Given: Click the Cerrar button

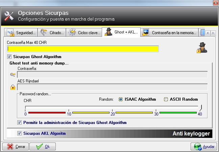Looking at the screenshot, I should click(16, 147).
